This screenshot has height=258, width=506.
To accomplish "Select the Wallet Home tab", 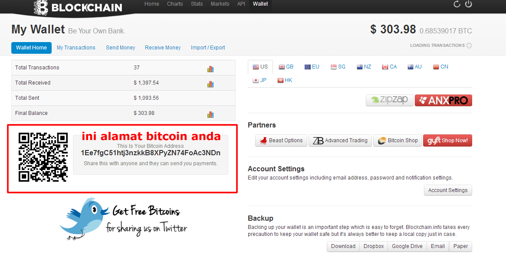I will [x=31, y=48].
